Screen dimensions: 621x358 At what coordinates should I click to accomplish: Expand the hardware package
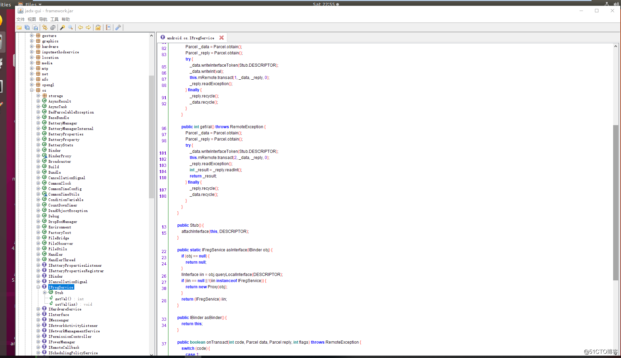32,47
